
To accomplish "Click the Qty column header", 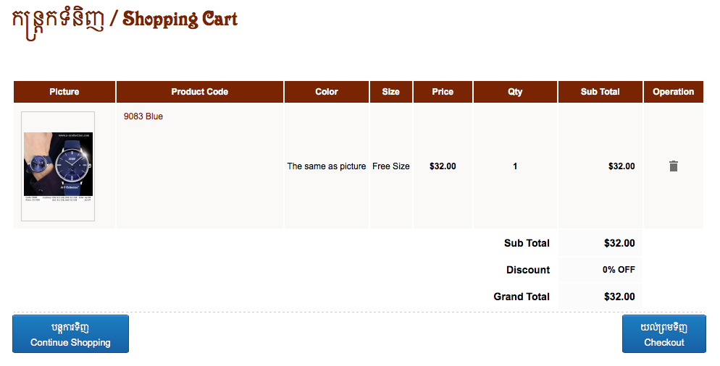I will (x=515, y=92).
